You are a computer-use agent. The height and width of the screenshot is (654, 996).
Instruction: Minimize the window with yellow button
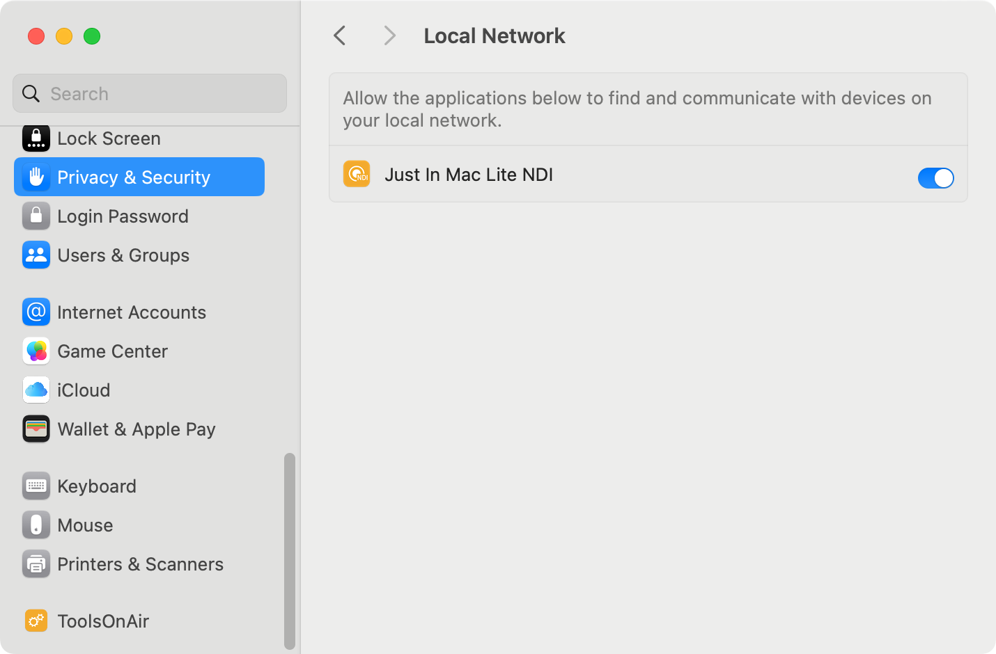64,36
